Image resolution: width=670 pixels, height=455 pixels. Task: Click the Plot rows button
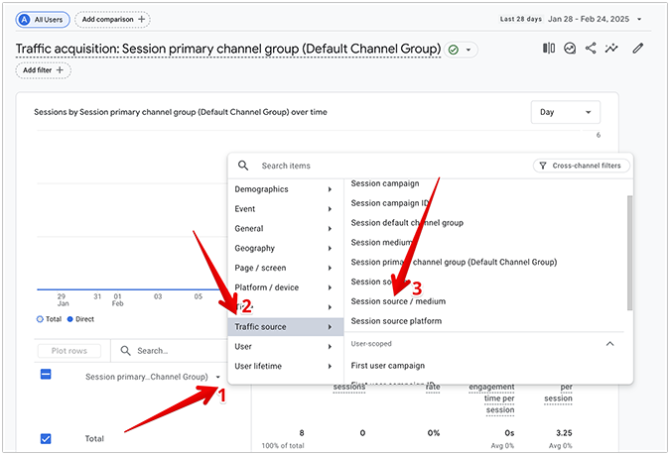tap(69, 351)
